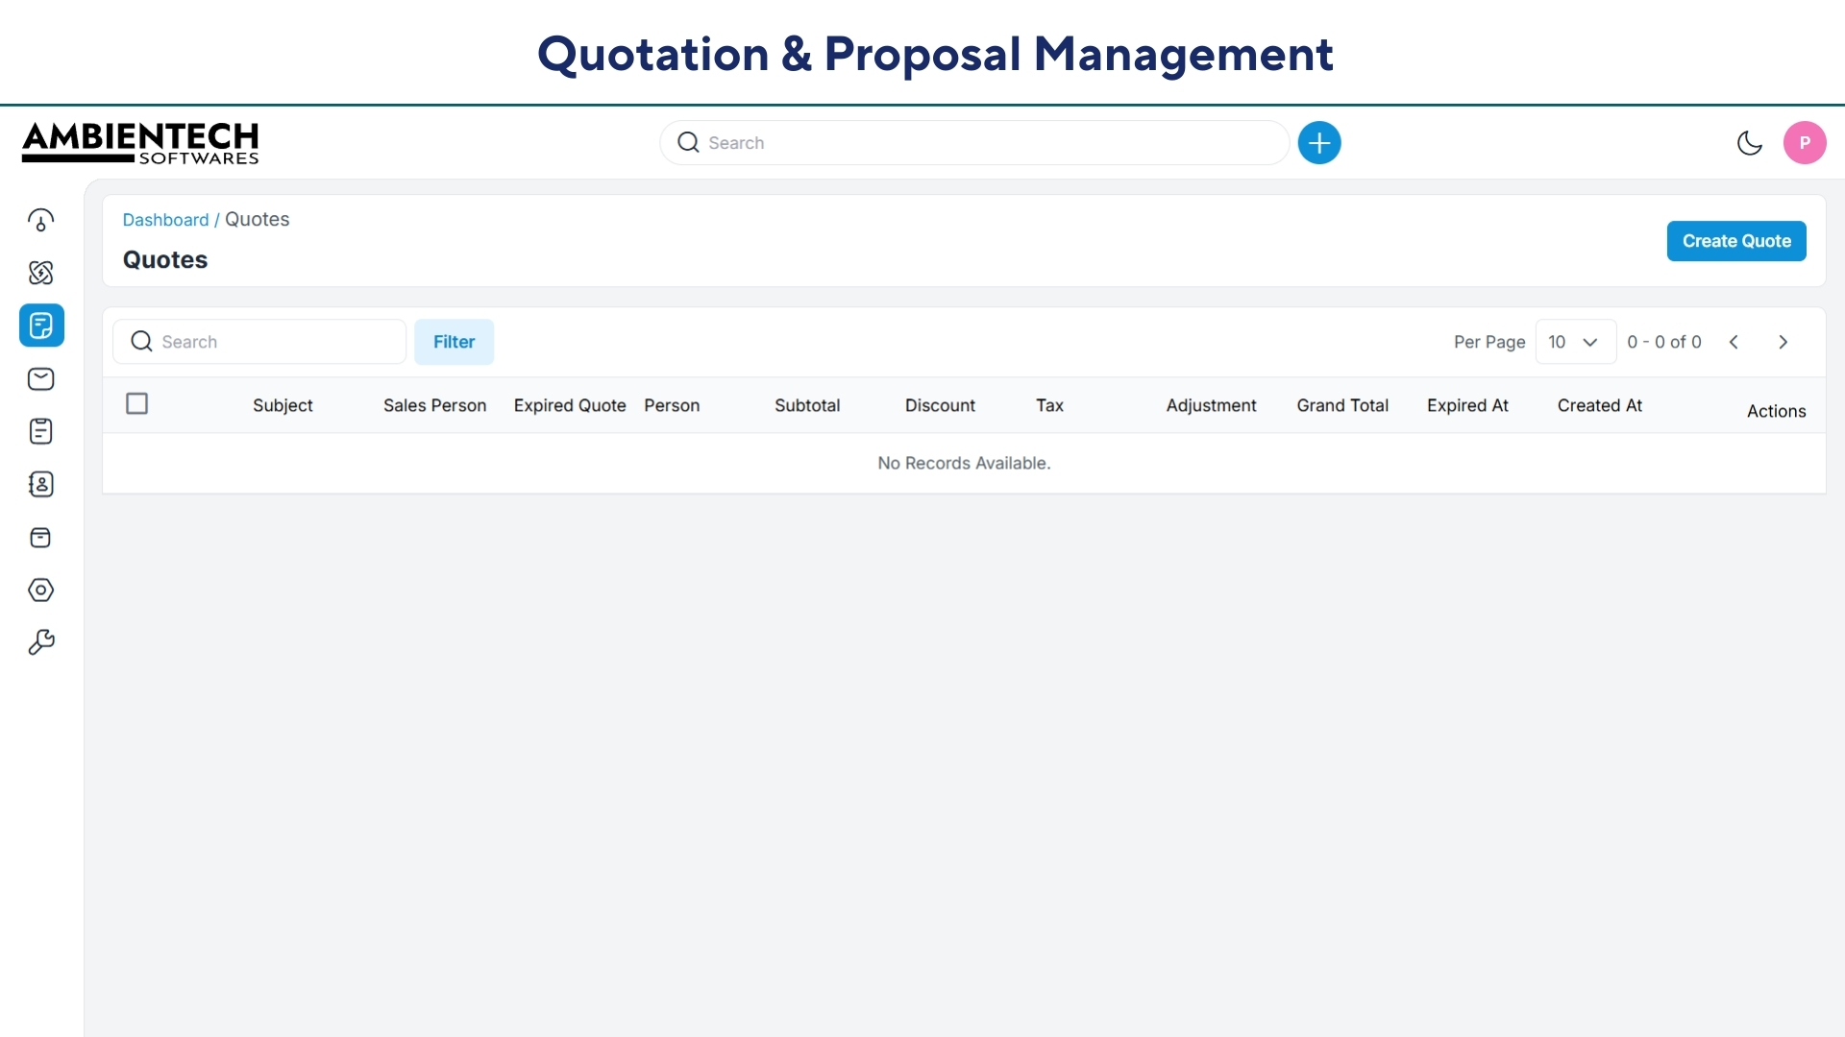Go to the next page with the right chevron

pyautogui.click(x=1783, y=341)
